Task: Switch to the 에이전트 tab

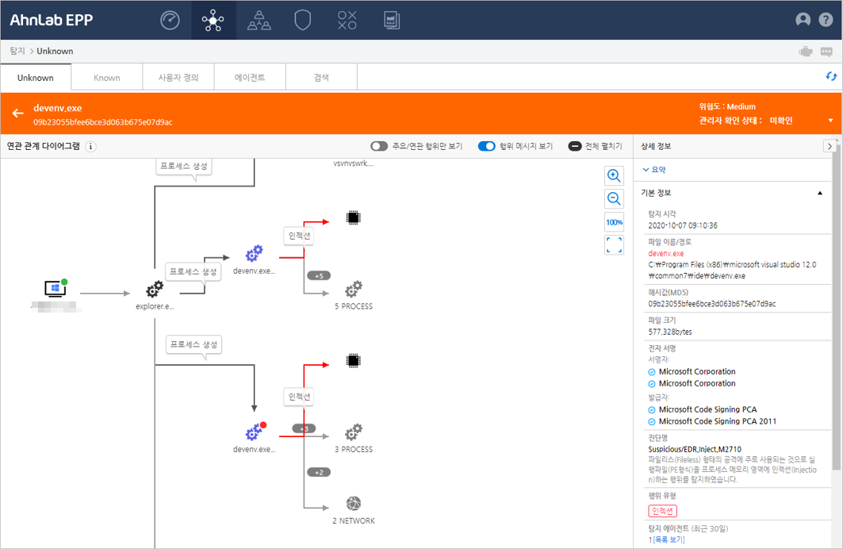Action: (249, 78)
